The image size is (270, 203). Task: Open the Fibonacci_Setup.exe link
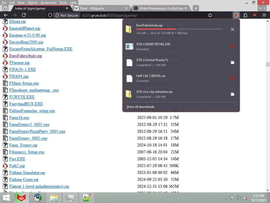(27, 152)
